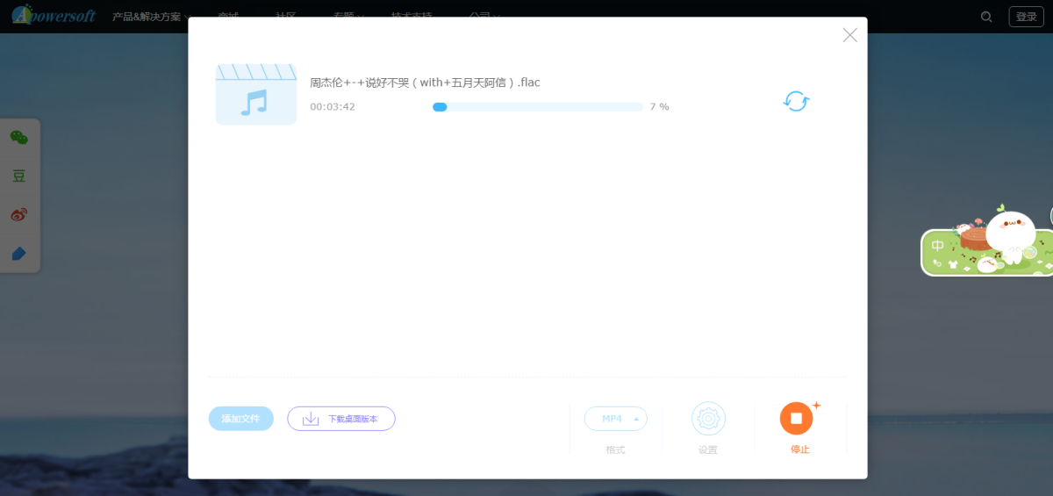The image size is (1053, 496).
Task: Click the 格式 label
Action: [x=615, y=449]
